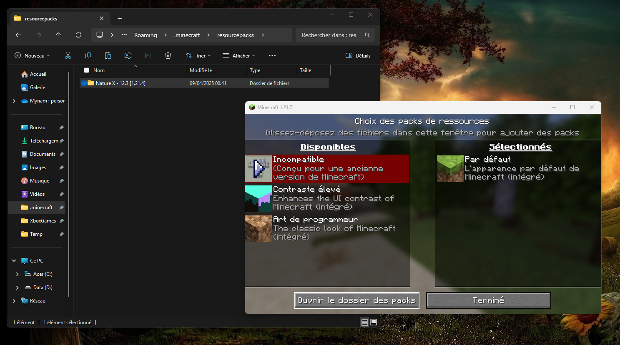Click the Share icon in toolbar

(148, 55)
